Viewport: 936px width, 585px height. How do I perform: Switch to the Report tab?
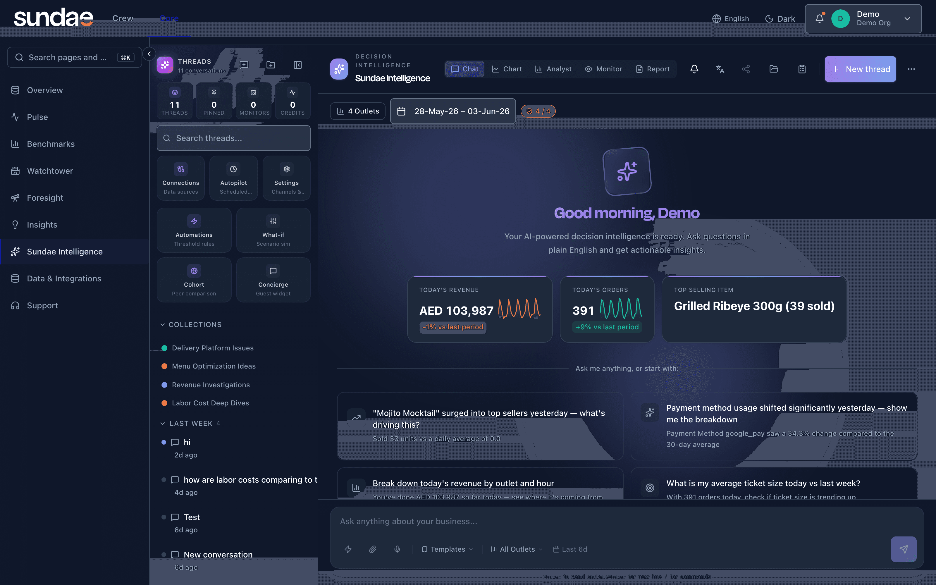pyautogui.click(x=653, y=69)
